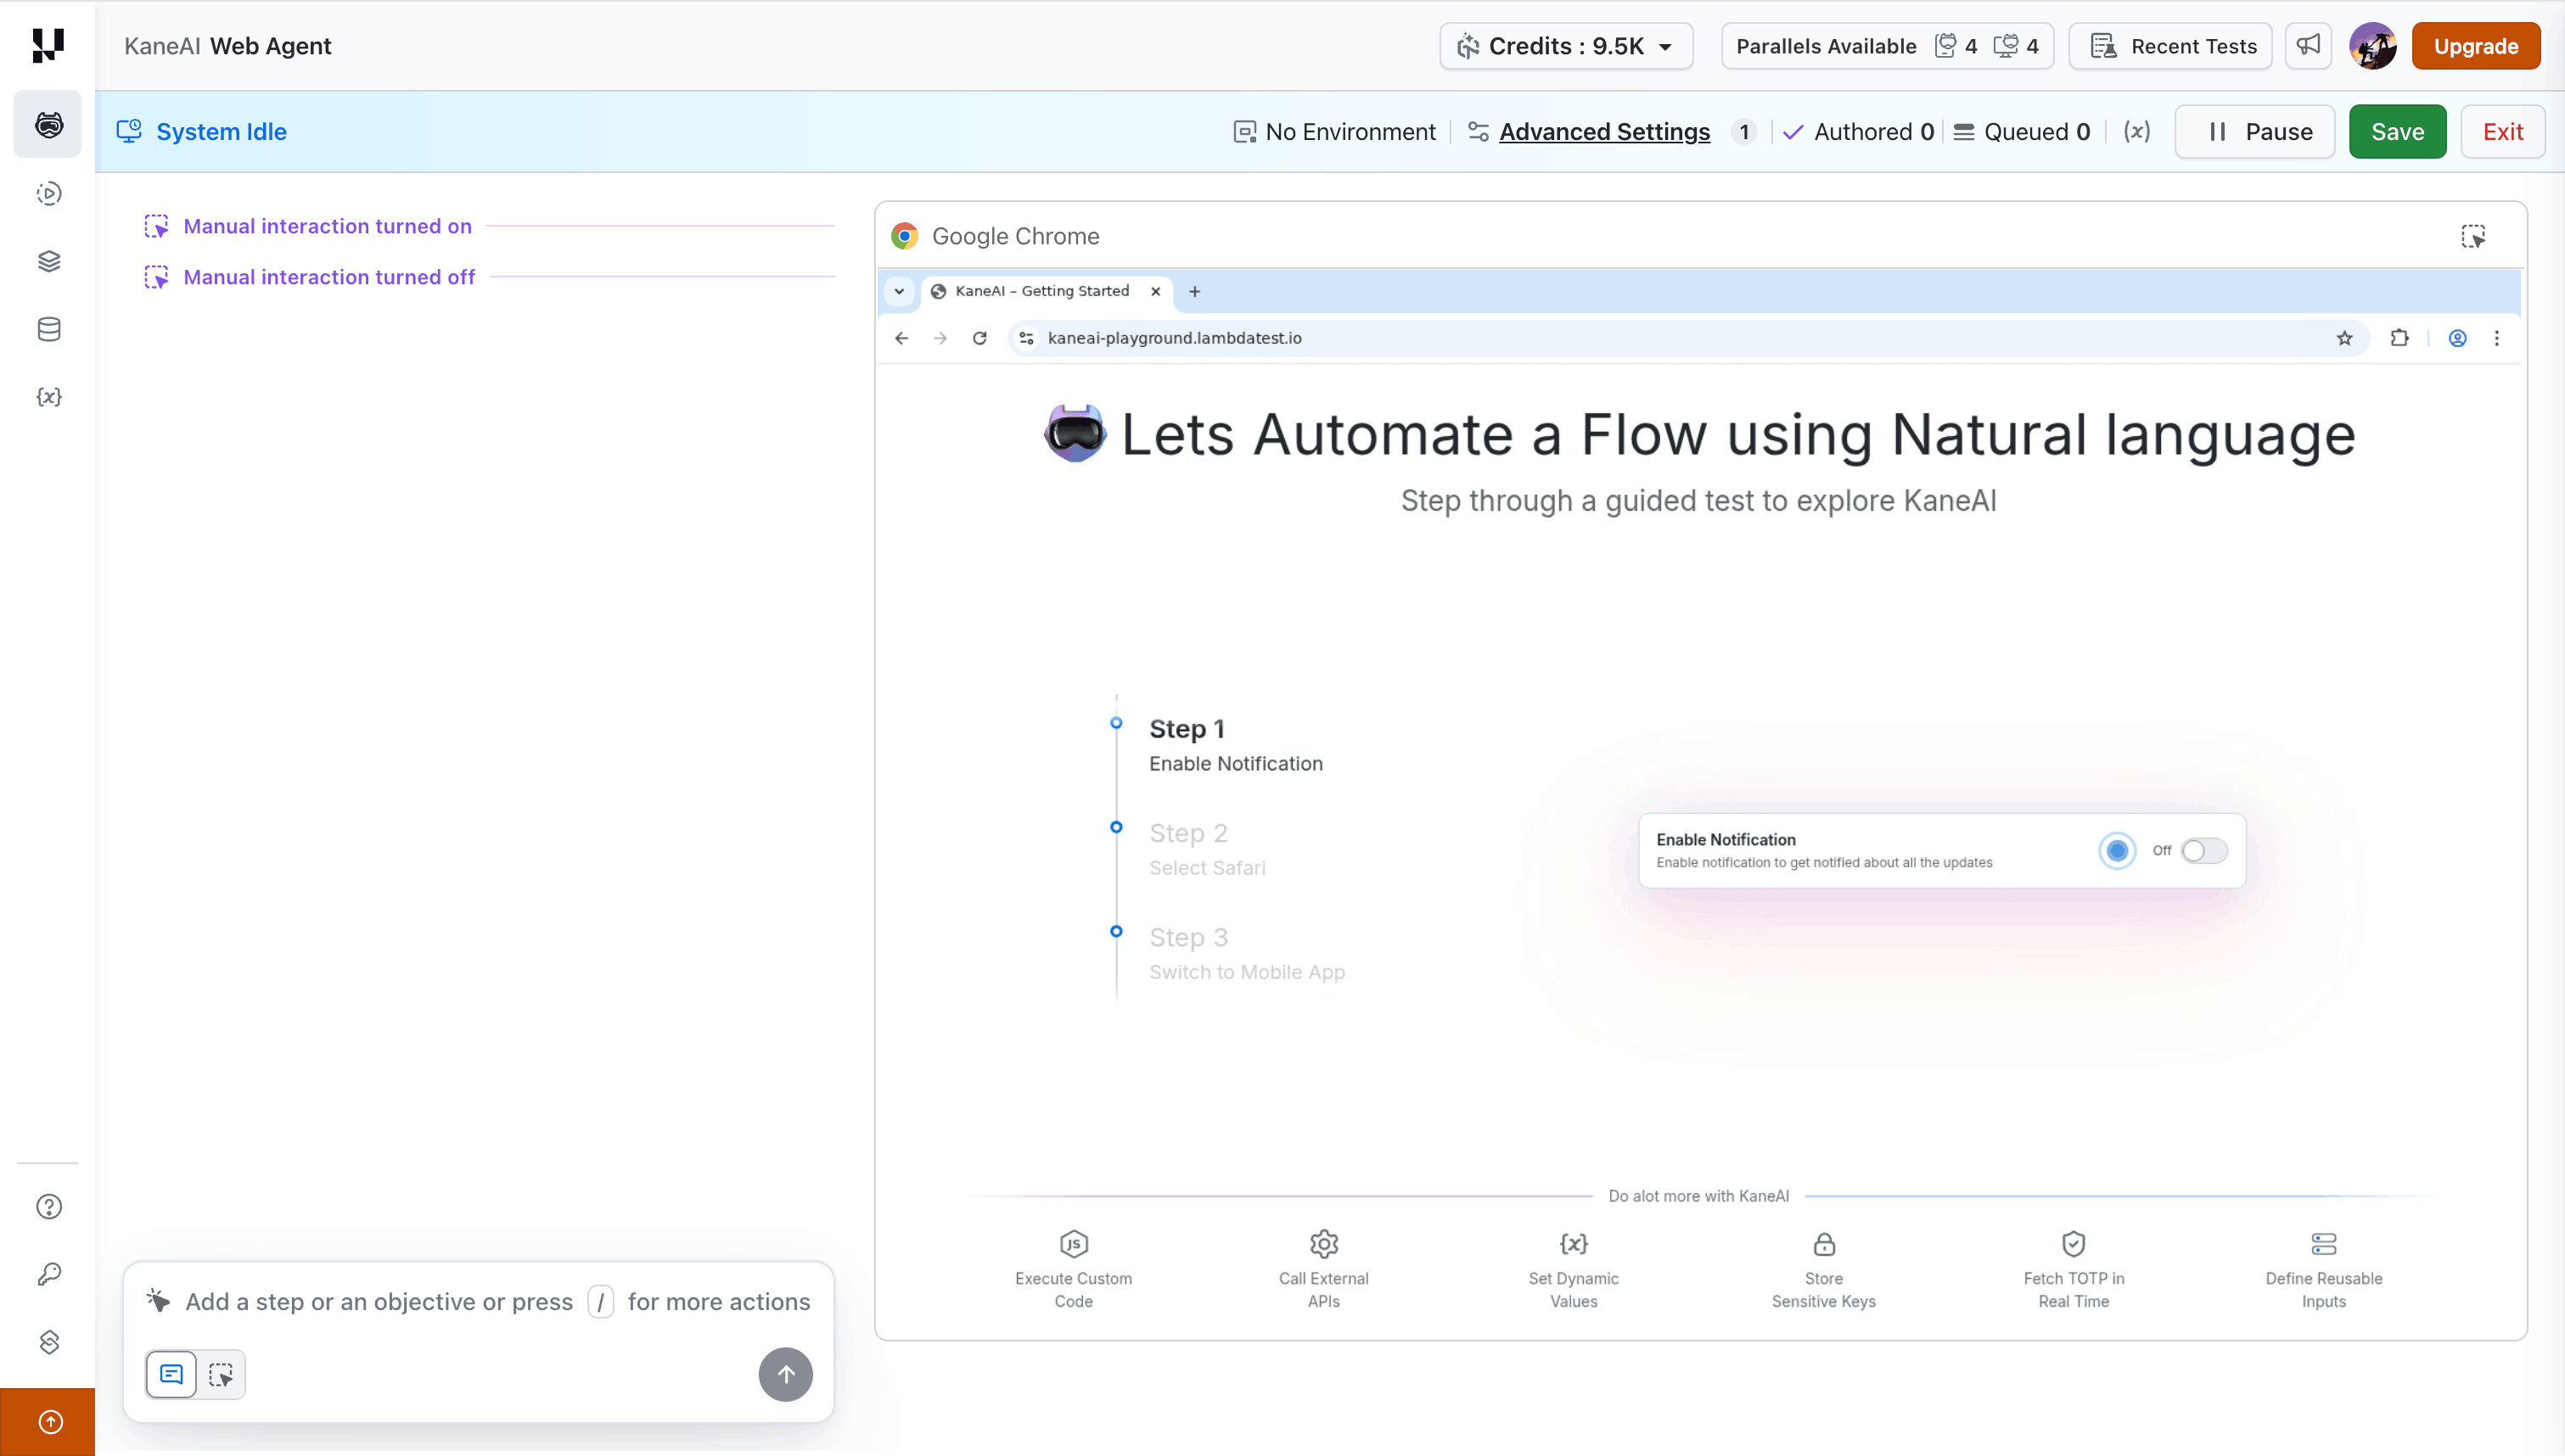
Task: Open a new browser tab
Action: pyautogui.click(x=1194, y=291)
